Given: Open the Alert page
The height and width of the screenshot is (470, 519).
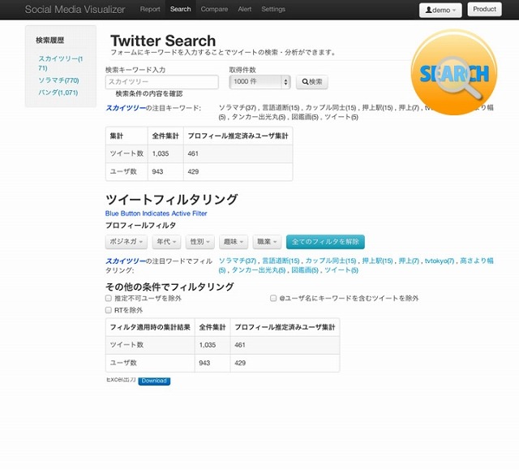Looking at the screenshot, I should click(x=244, y=10).
